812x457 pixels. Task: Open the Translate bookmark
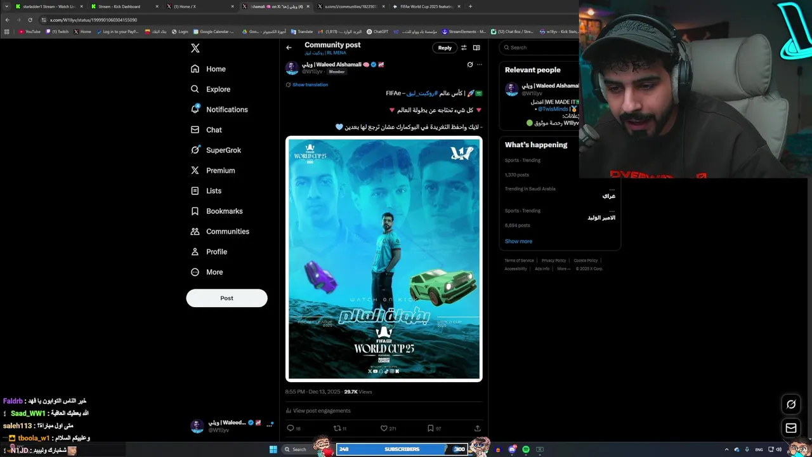(x=301, y=31)
